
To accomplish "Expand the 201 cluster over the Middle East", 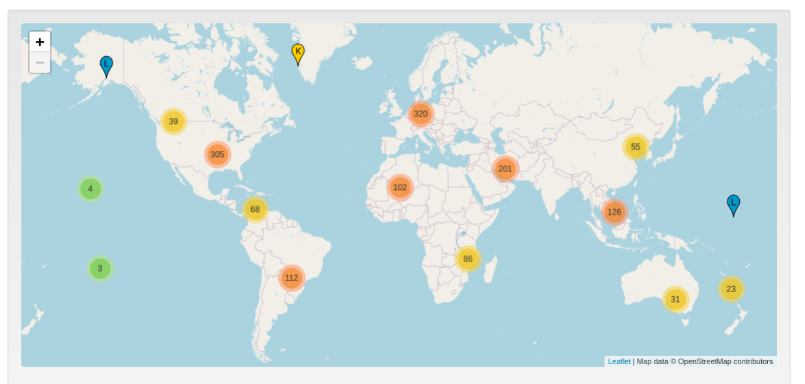I will (505, 169).
